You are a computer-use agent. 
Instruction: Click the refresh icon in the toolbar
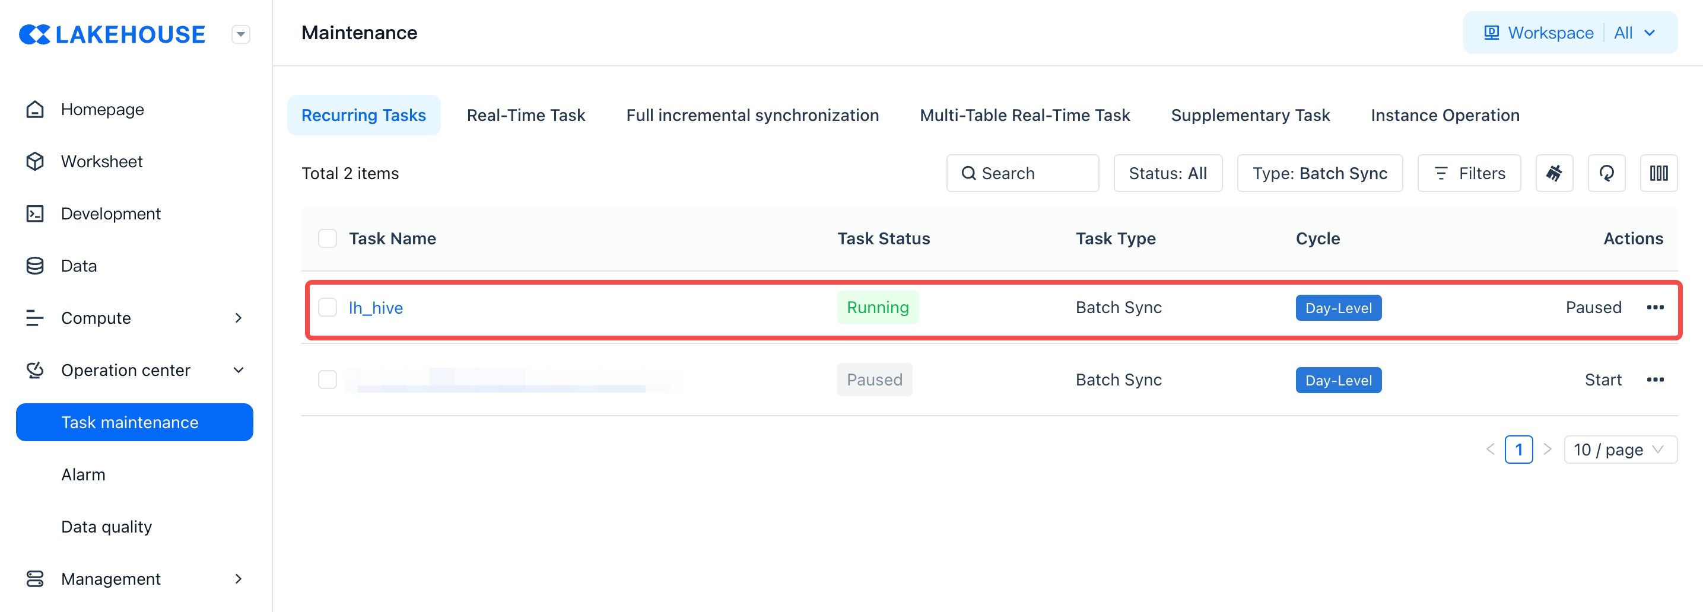point(1606,173)
